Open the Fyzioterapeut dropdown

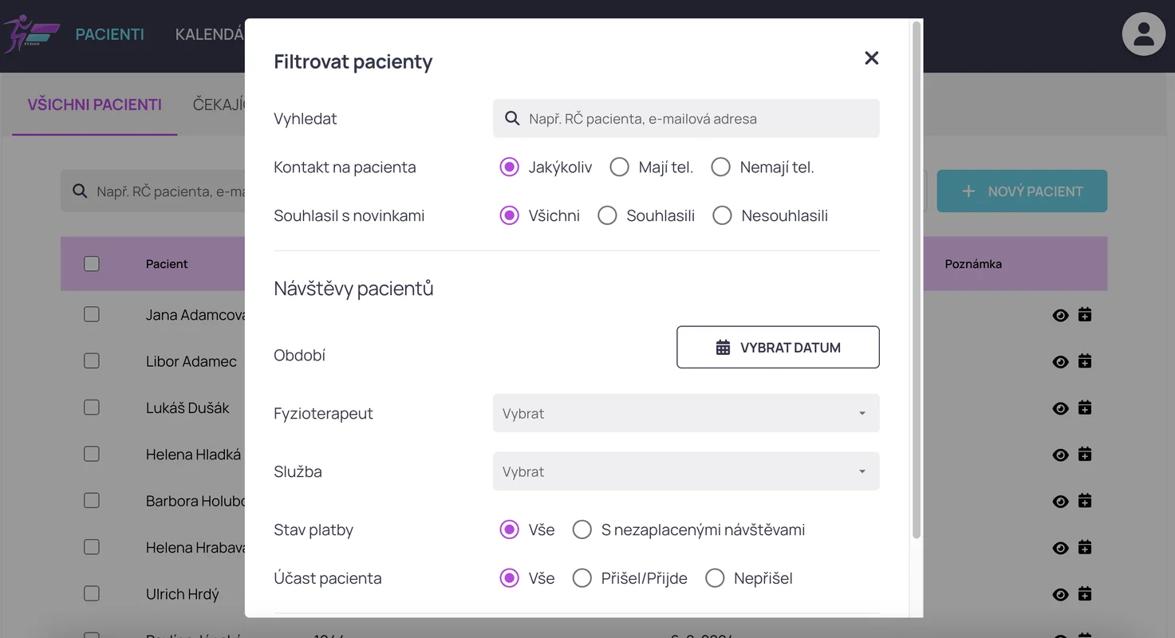coord(686,413)
